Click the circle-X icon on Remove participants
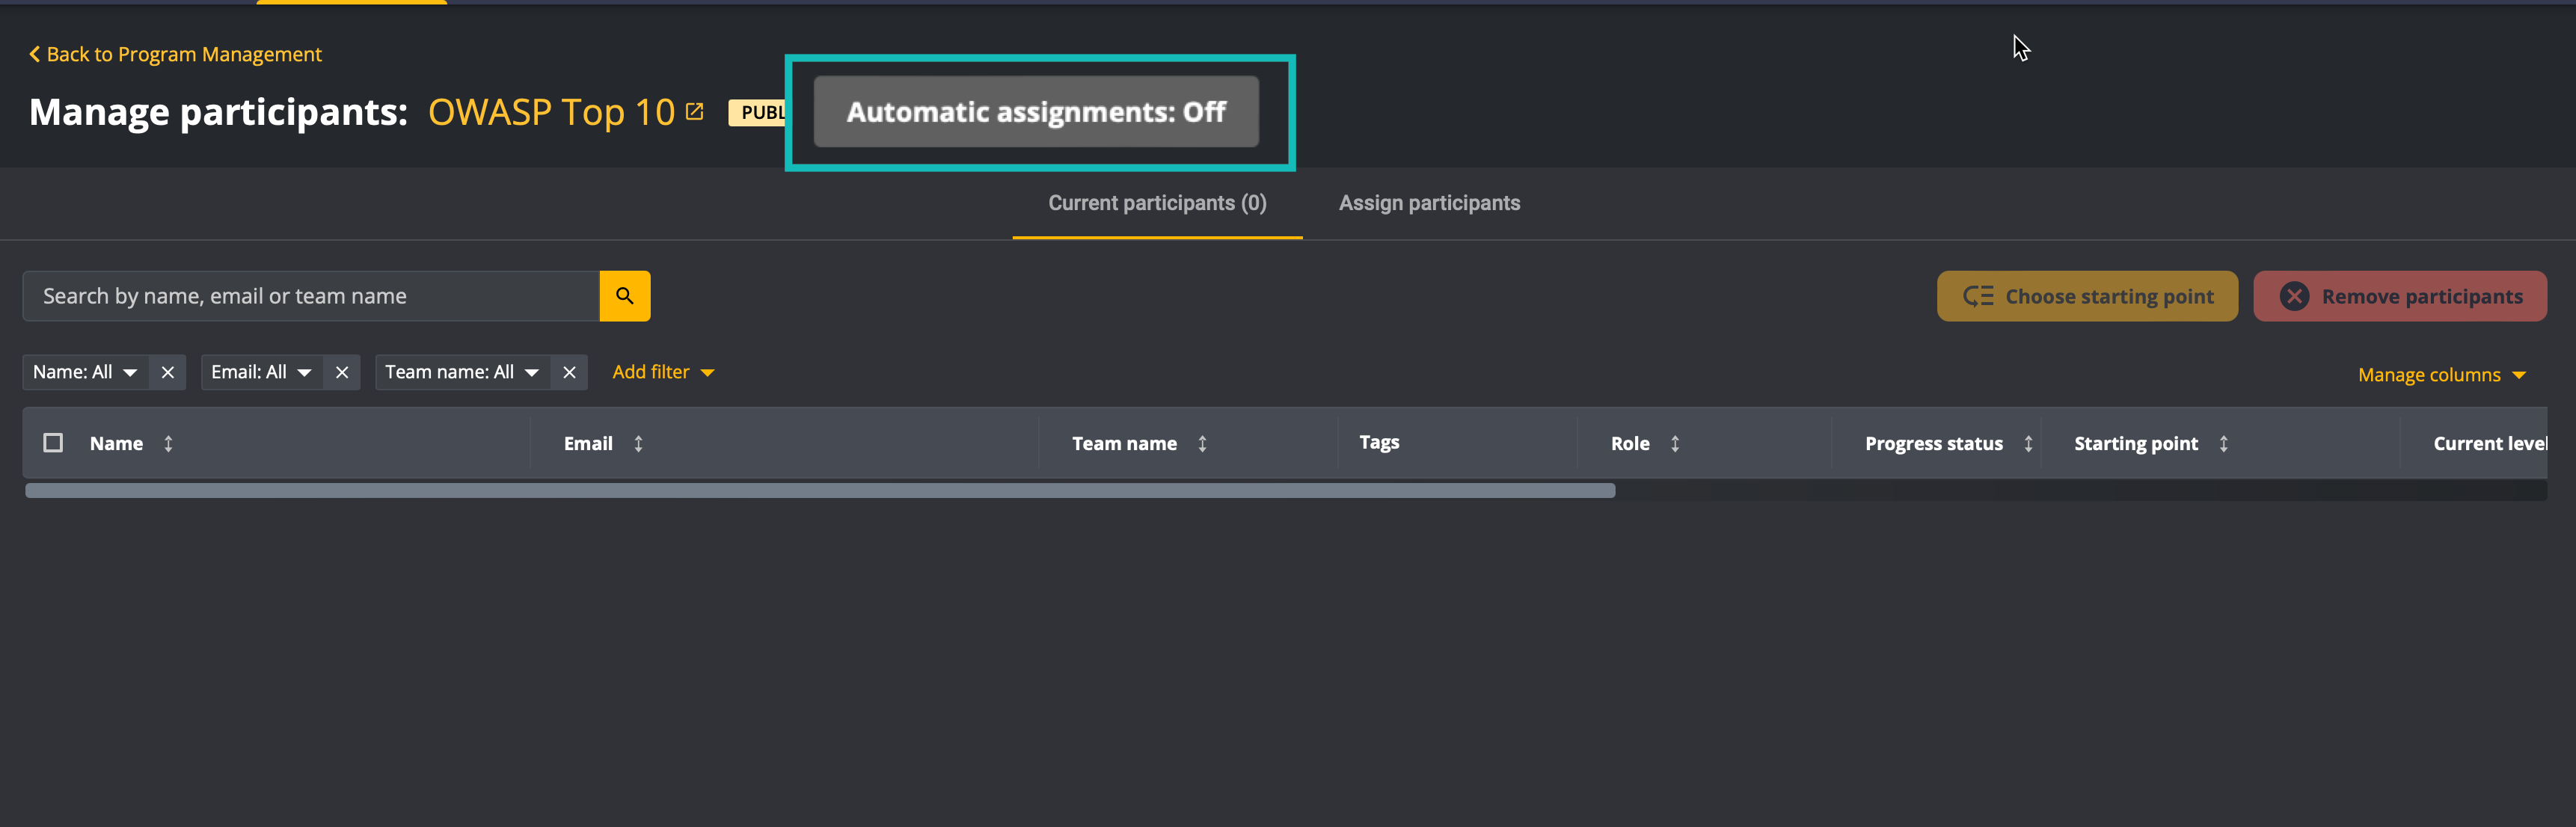Viewport: 2576px width, 827px height. [x=2294, y=295]
